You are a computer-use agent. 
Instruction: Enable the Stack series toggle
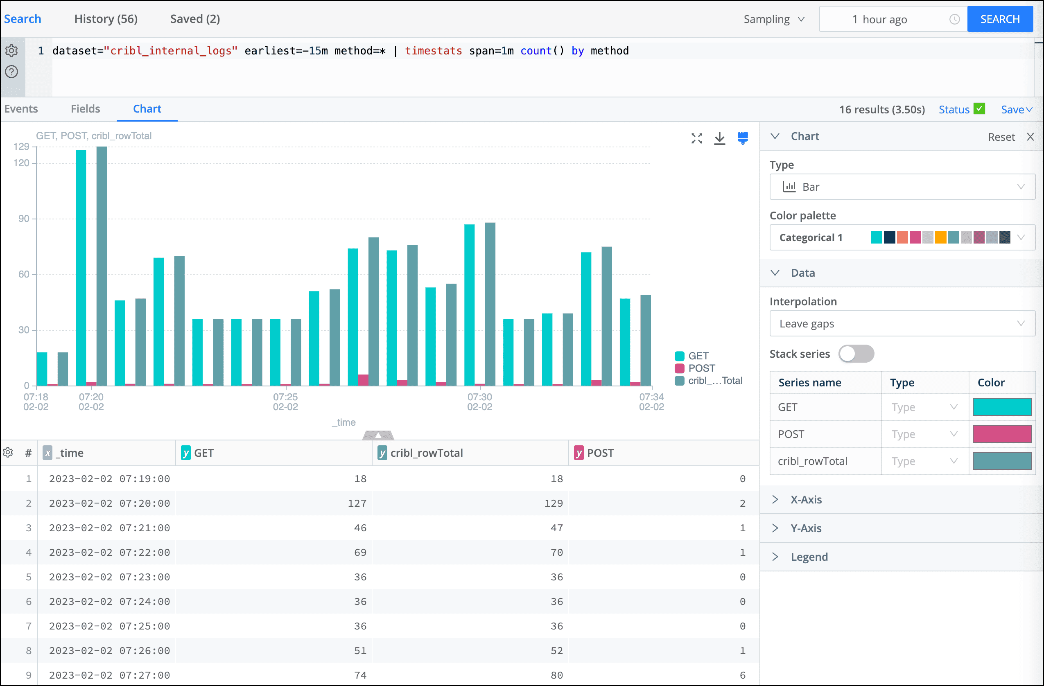[x=856, y=354]
